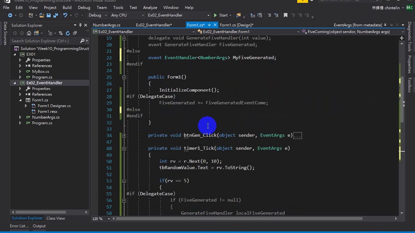Open the Debug configuration dropdown
Image resolution: width=415 pixels, height=233 pixels.
(x=98, y=15)
